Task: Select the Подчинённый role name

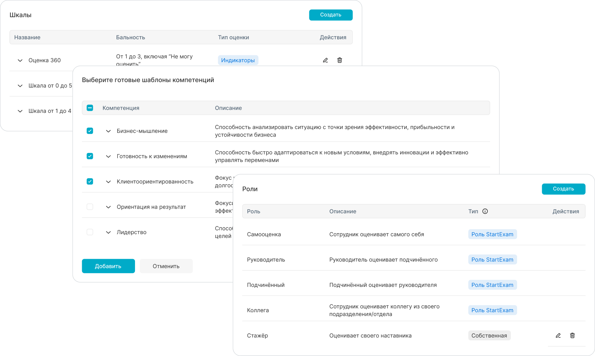Action: (266, 285)
